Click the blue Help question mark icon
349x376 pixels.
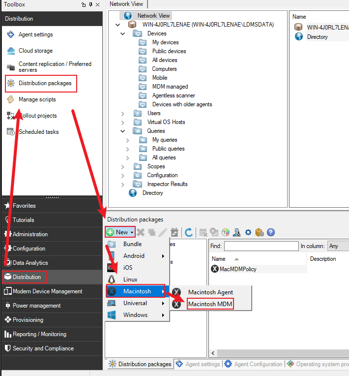[x=270, y=232]
